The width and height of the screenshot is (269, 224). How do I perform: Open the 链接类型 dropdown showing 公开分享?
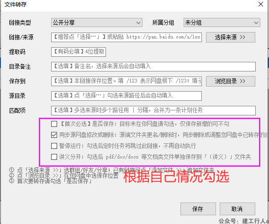point(97,22)
